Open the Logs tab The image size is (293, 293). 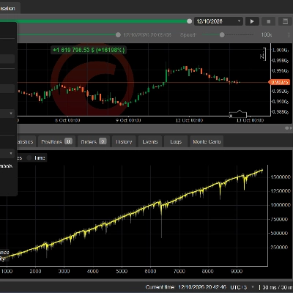(x=176, y=141)
